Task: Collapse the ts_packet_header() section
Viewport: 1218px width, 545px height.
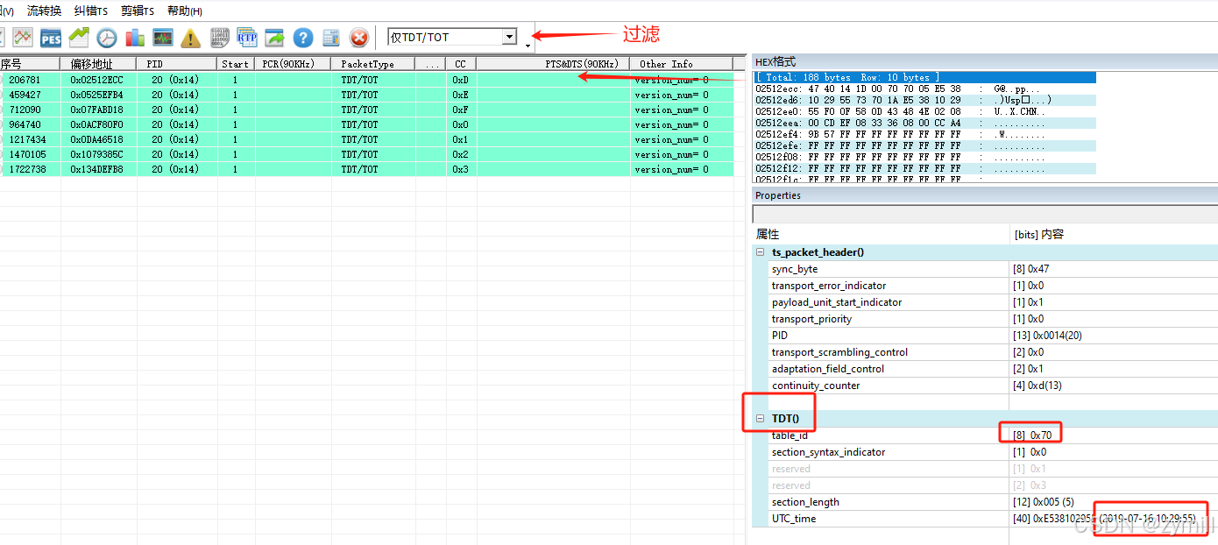Action: 760,252
